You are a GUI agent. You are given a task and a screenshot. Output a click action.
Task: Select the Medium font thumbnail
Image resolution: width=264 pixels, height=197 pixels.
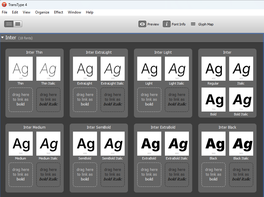point(21,144)
